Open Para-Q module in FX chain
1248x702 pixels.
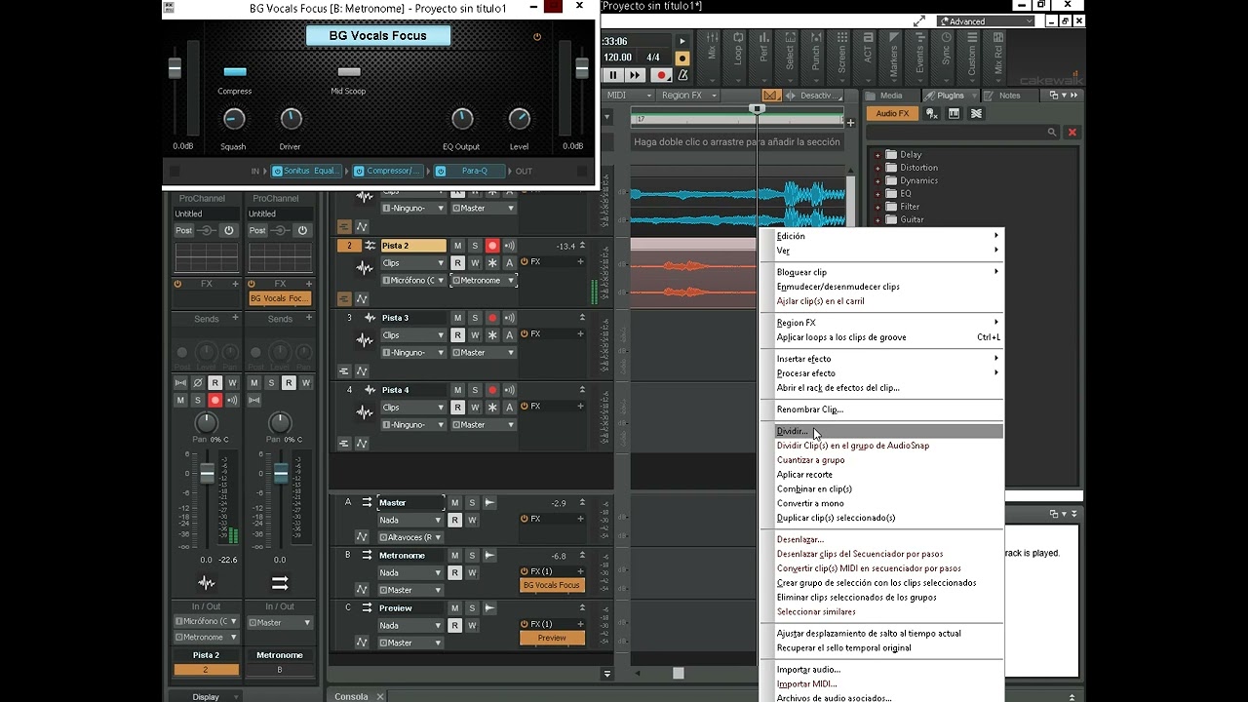click(469, 171)
